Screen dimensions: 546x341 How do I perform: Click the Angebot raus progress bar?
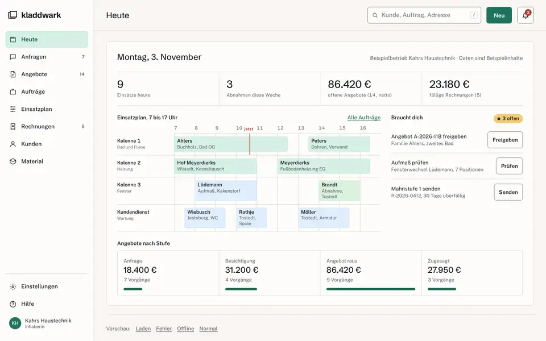coord(370,289)
